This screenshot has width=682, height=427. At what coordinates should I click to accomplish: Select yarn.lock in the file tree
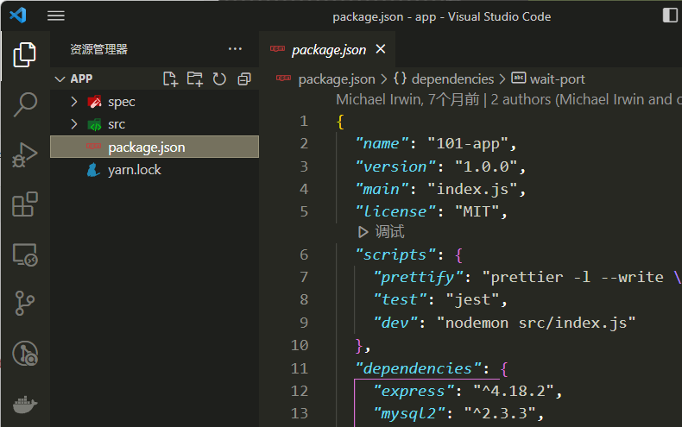click(x=134, y=170)
